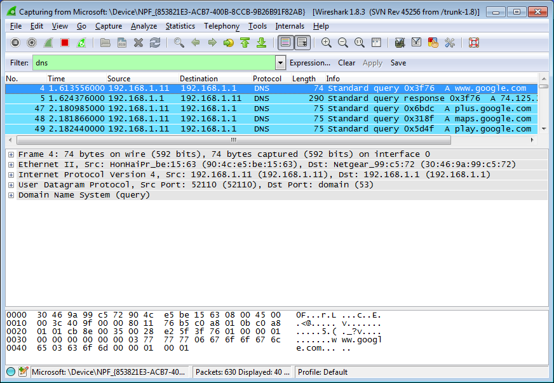Expand Ethernet II tree row
Image resolution: width=554 pixels, height=383 pixels.
(x=11, y=165)
